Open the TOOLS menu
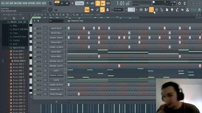Image resolution: width=202 pixels, height=113 pixels. pos(39,3)
